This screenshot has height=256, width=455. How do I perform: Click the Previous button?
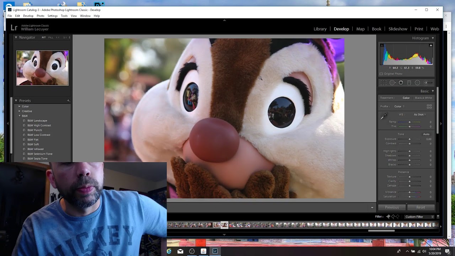[392, 207]
